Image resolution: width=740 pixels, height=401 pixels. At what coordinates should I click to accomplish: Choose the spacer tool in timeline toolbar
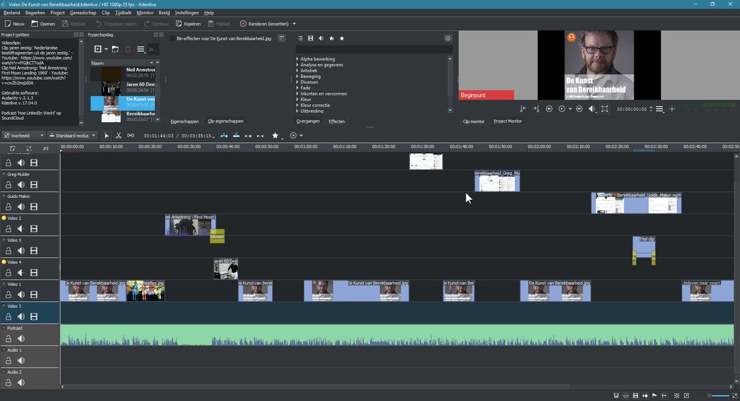pos(130,135)
